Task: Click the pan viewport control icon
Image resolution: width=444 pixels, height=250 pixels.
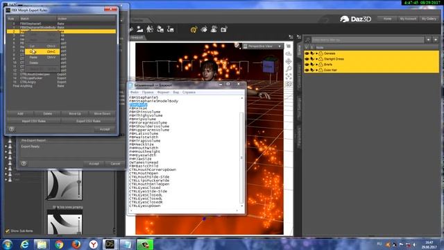Action: 289,61
